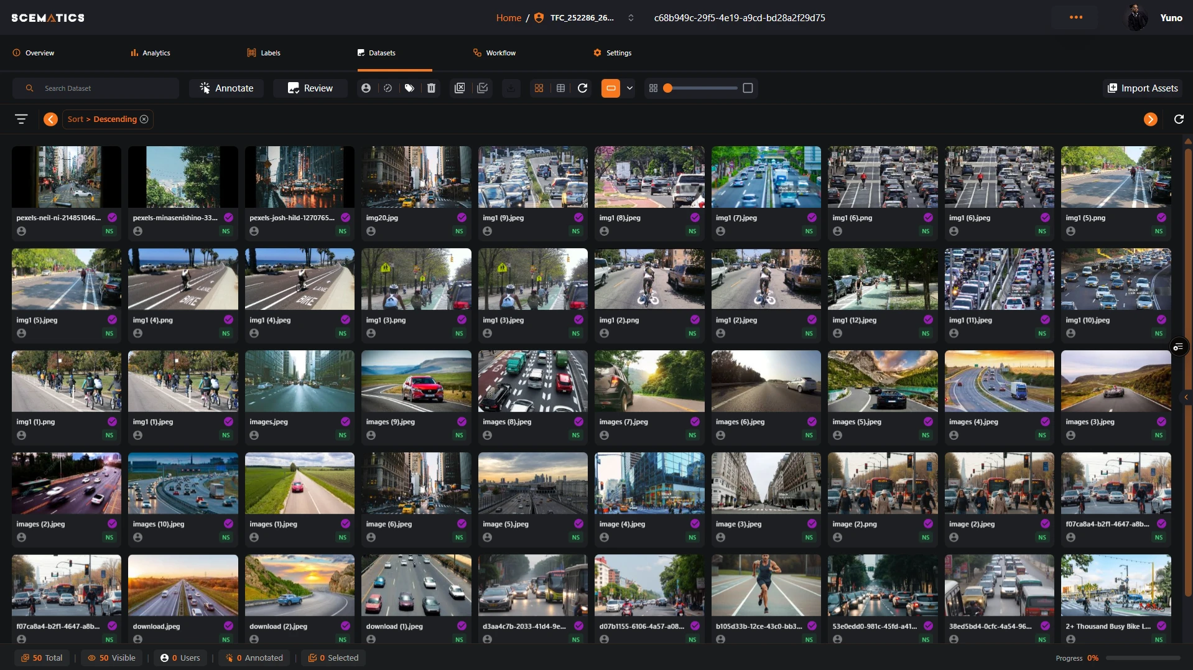Screen dimensions: 1193x670
Task: Toggle the check mark on download.jpeg
Action: 228,626
